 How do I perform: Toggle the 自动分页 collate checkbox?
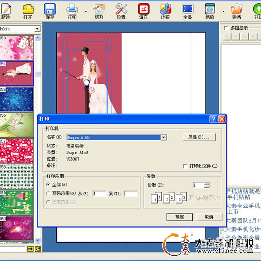192,198
